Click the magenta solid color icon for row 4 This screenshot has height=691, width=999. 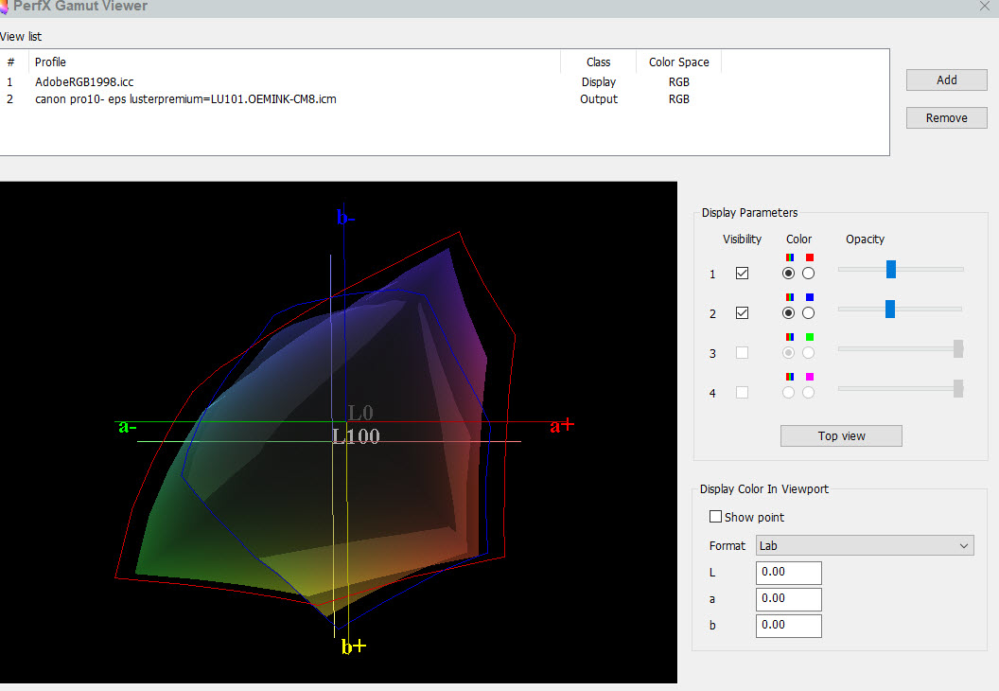[x=809, y=377]
